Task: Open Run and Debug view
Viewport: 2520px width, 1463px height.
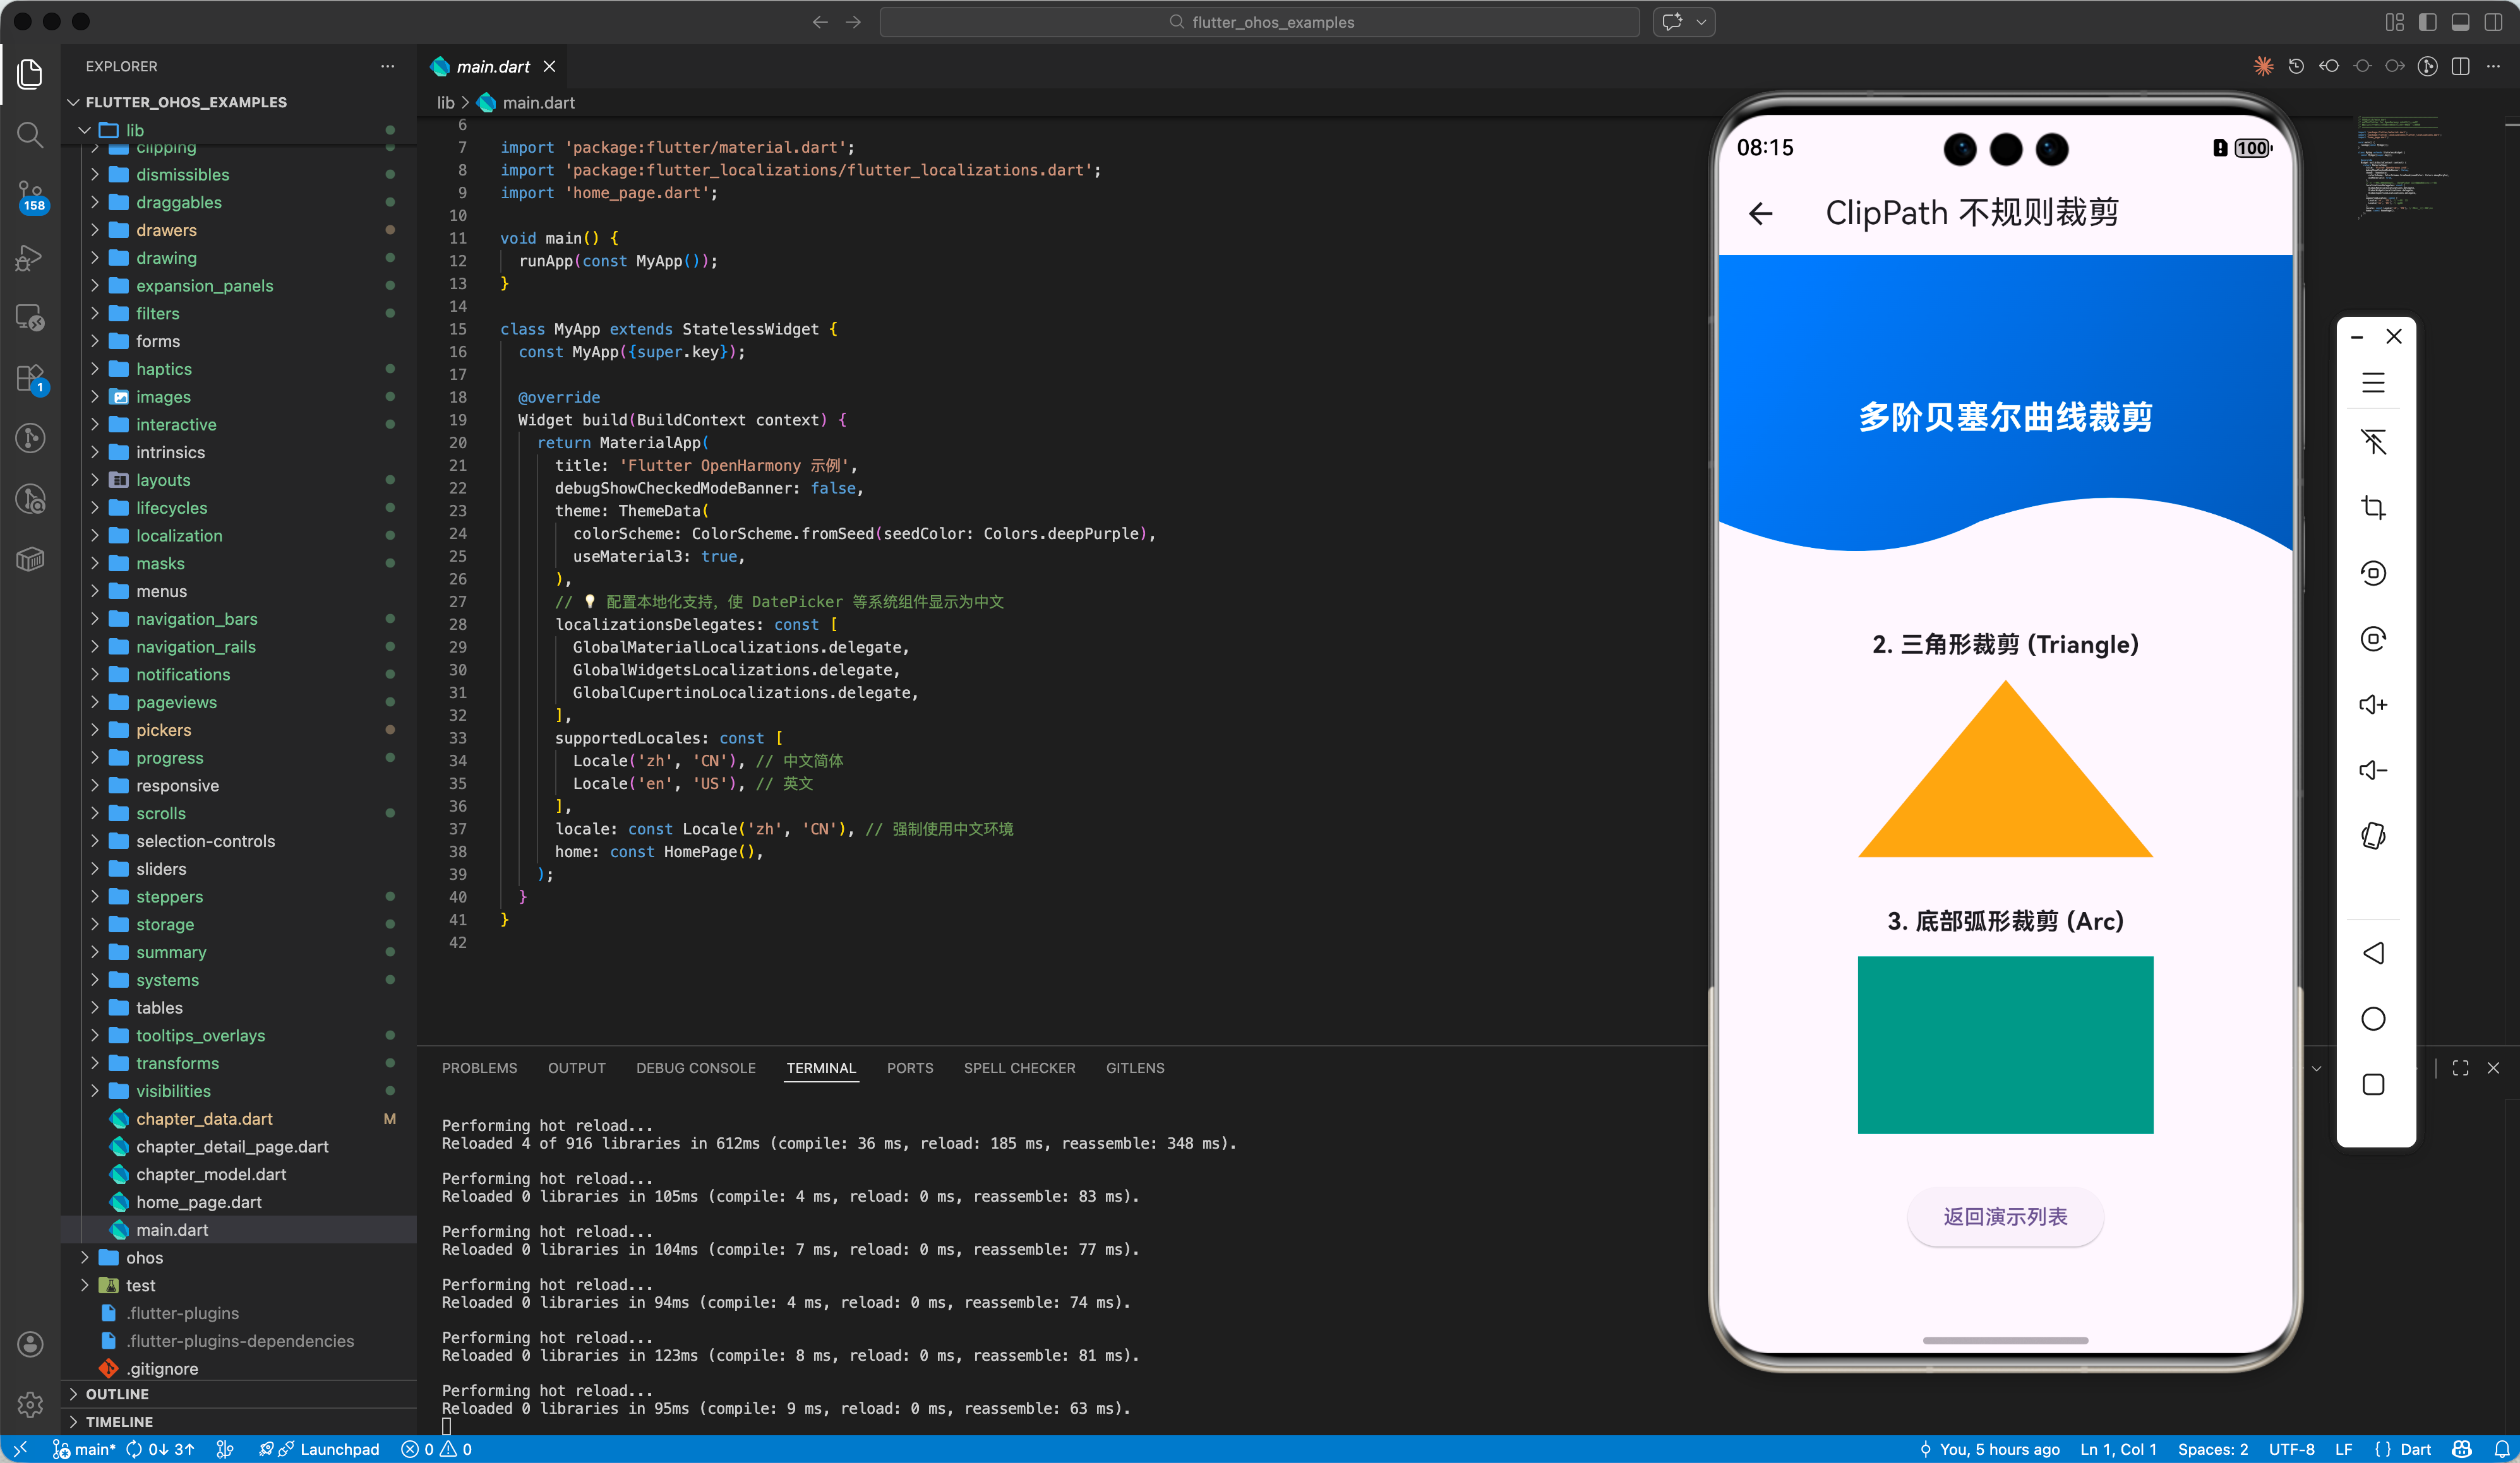Action: coord(30,258)
